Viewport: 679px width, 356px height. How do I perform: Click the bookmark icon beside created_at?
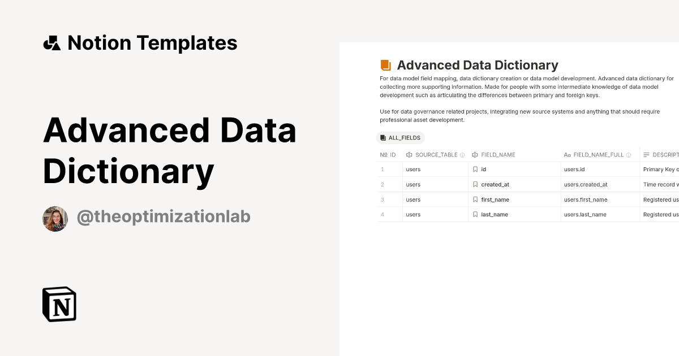(475, 184)
